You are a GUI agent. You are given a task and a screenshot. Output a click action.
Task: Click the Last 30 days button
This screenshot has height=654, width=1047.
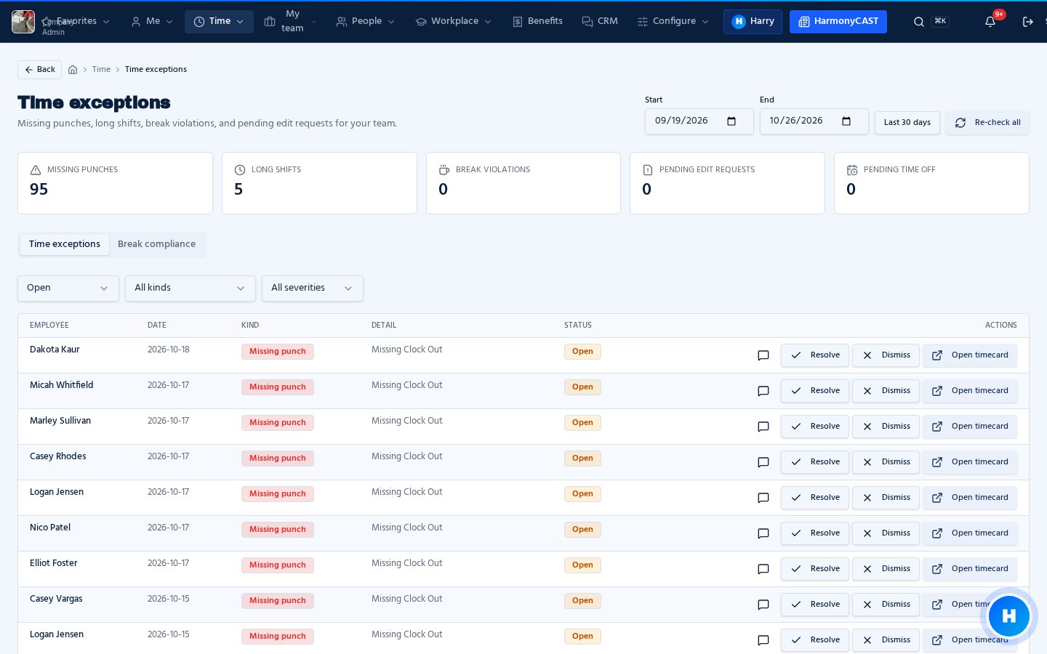pyautogui.click(x=907, y=123)
